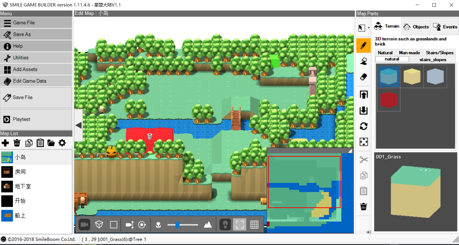Image resolution: width=459 pixels, height=245 pixels.
Task: Toggle the lightbulb lighting button
Action: [x=225, y=224]
